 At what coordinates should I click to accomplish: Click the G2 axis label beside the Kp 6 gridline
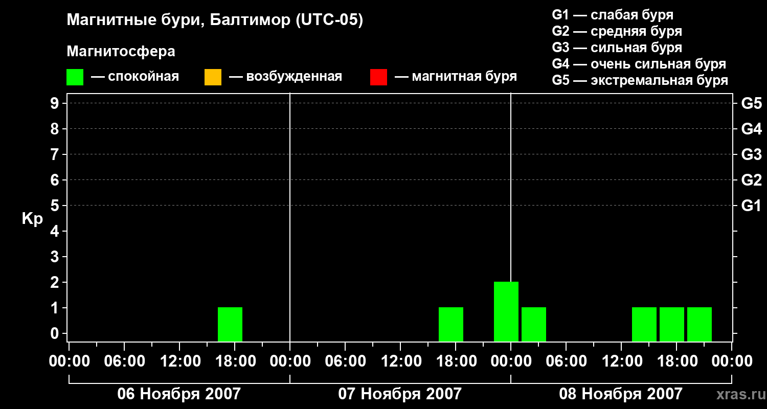click(752, 180)
